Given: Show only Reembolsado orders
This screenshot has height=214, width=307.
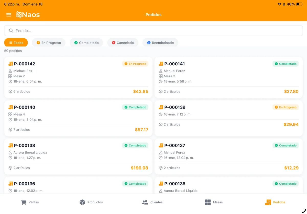Looking at the screenshot, I should click(x=160, y=43).
